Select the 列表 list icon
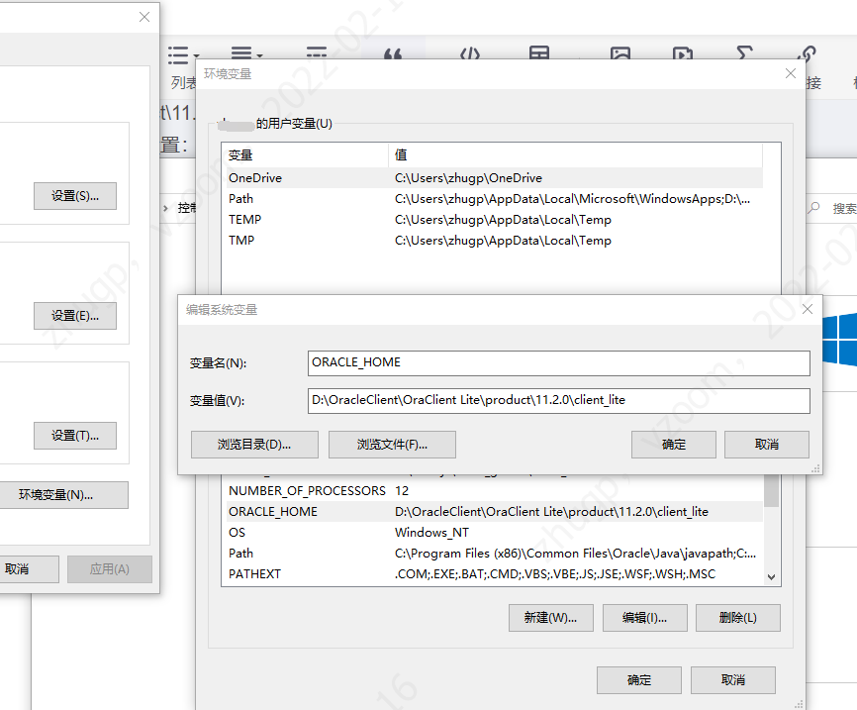This screenshot has width=857, height=710. click(178, 54)
